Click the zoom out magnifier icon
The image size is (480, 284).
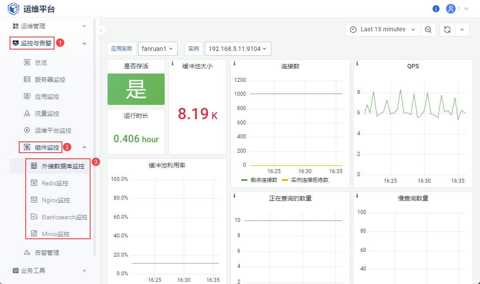pos(428,30)
